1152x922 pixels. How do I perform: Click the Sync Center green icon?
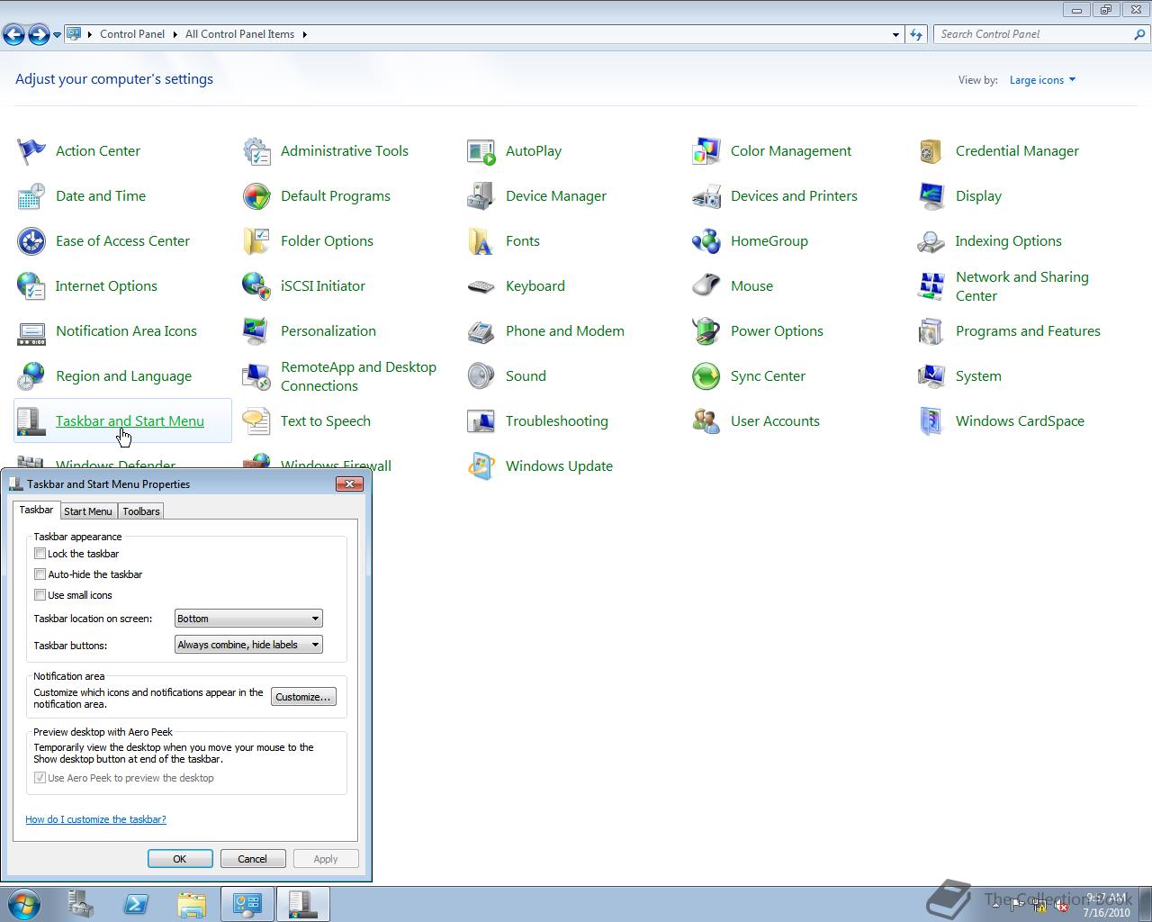point(706,376)
